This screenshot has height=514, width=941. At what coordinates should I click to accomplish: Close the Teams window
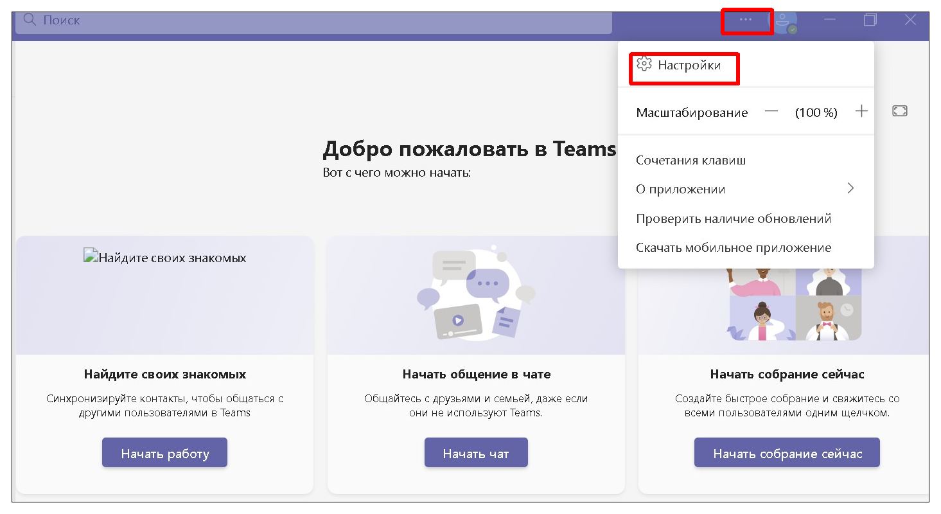pyautogui.click(x=910, y=20)
